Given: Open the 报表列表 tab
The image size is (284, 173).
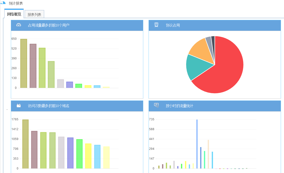Looking at the screenshot, I should (x=34, y=15).
